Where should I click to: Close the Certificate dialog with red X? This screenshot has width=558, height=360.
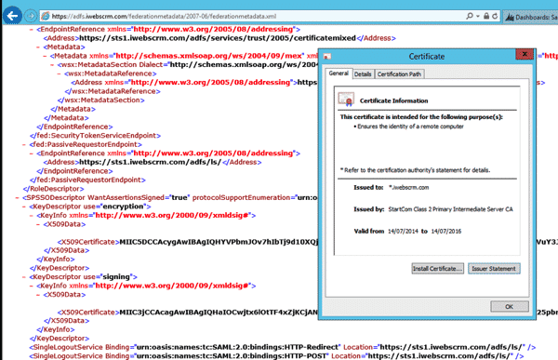(x=525, y=54)
